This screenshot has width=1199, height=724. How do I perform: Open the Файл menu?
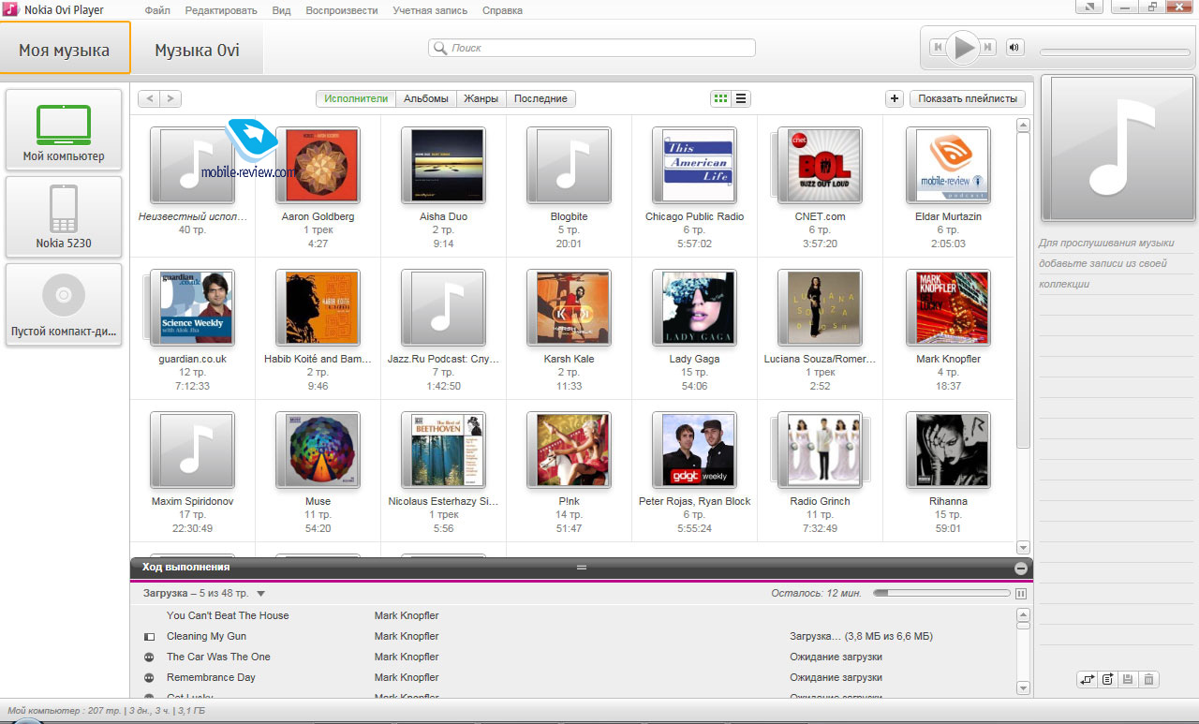click(x=158, y=10)
